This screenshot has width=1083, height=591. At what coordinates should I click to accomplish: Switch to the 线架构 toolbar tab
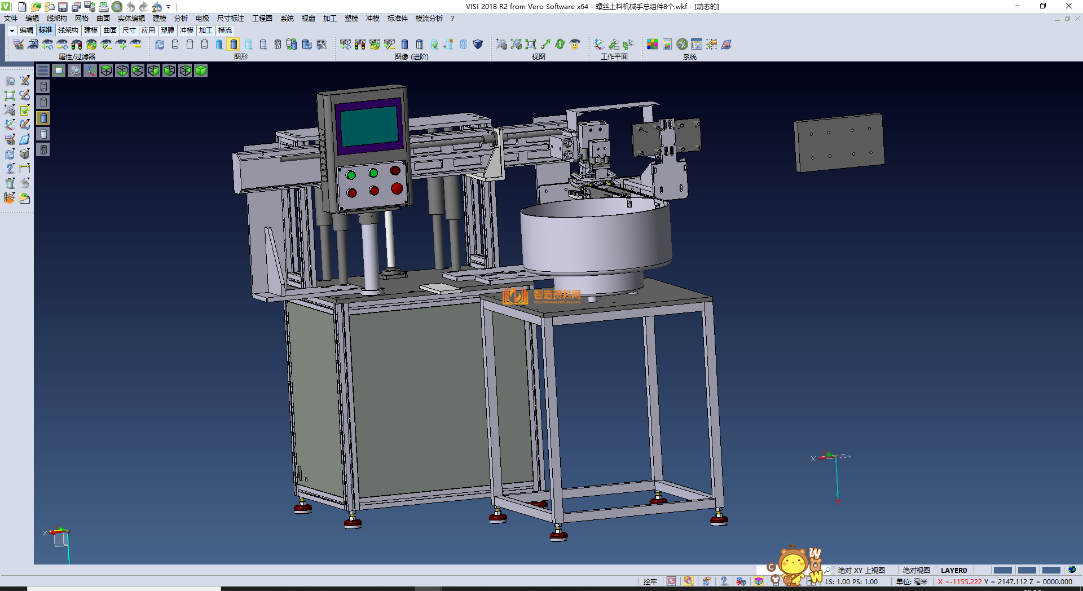coord(68,30)
